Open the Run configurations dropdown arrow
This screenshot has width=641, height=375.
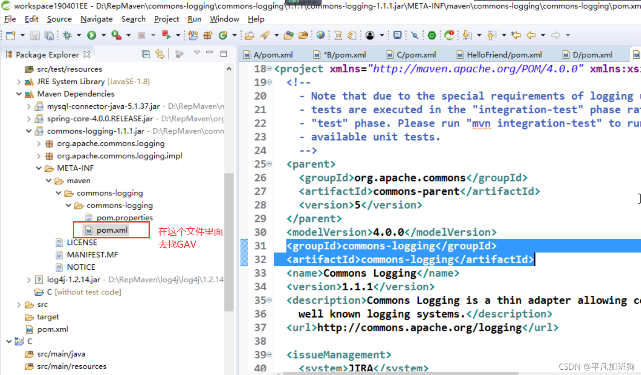pos(104,35)
